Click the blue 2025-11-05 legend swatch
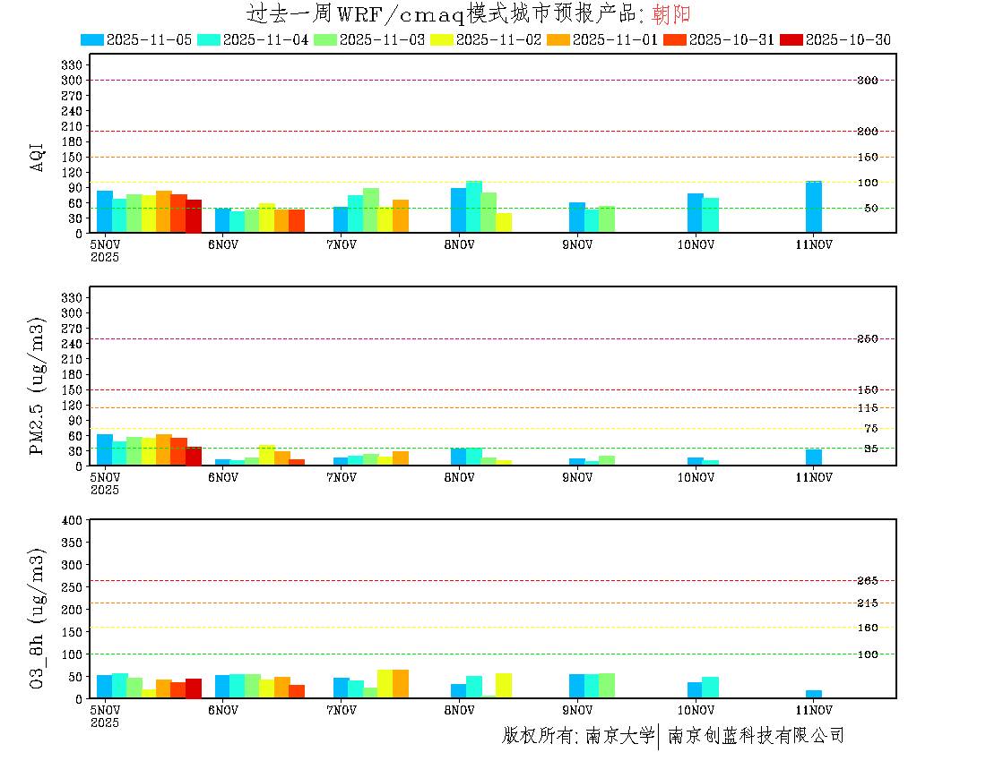This screenshot has width=986, height=761. [x=92, y=39]
